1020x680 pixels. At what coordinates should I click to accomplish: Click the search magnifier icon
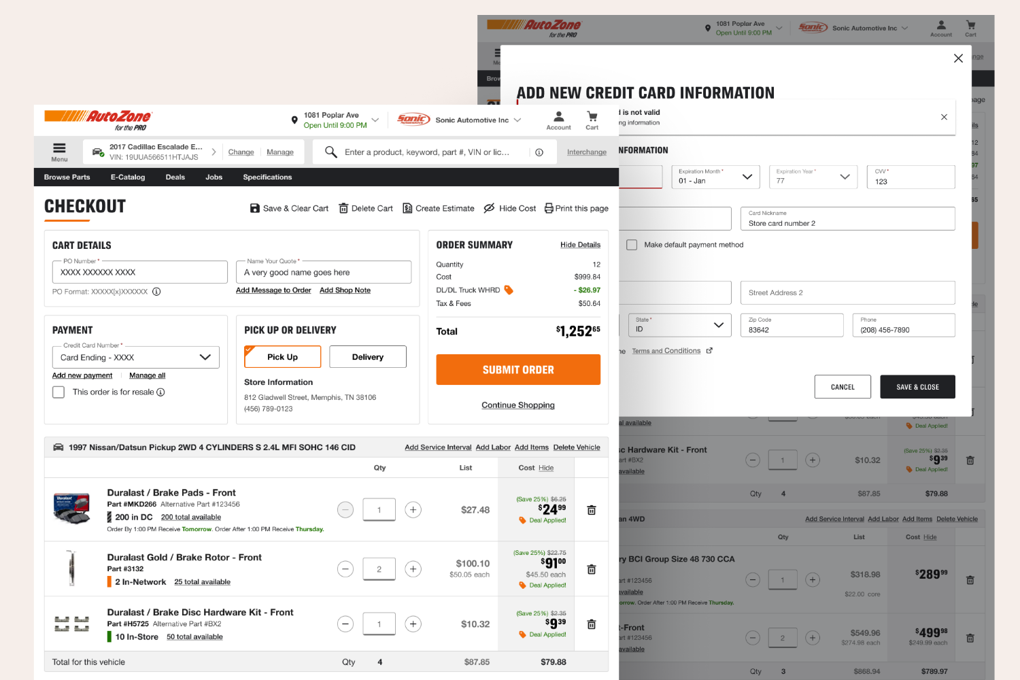coord(331,152)
